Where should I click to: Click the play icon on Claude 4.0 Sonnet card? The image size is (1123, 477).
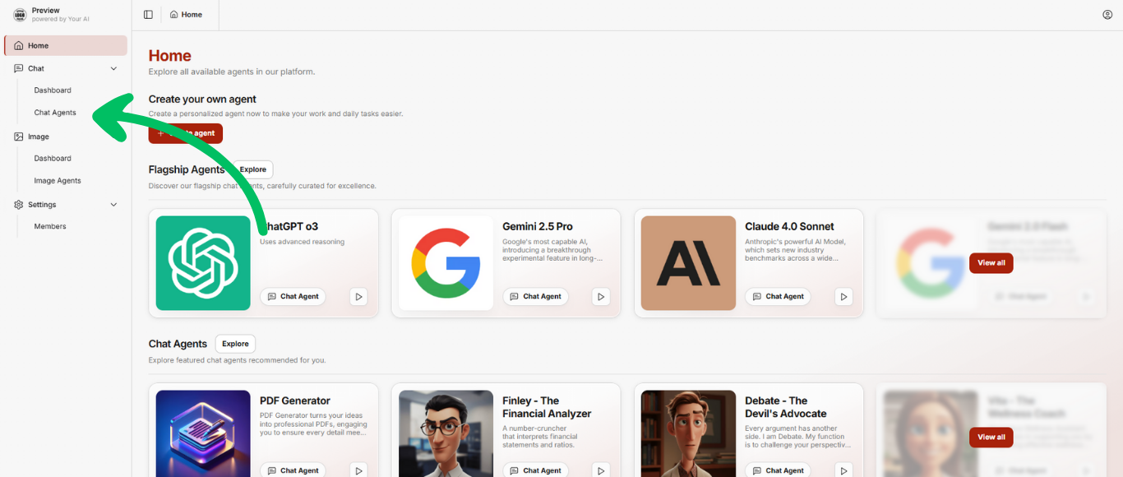(843, 296)
